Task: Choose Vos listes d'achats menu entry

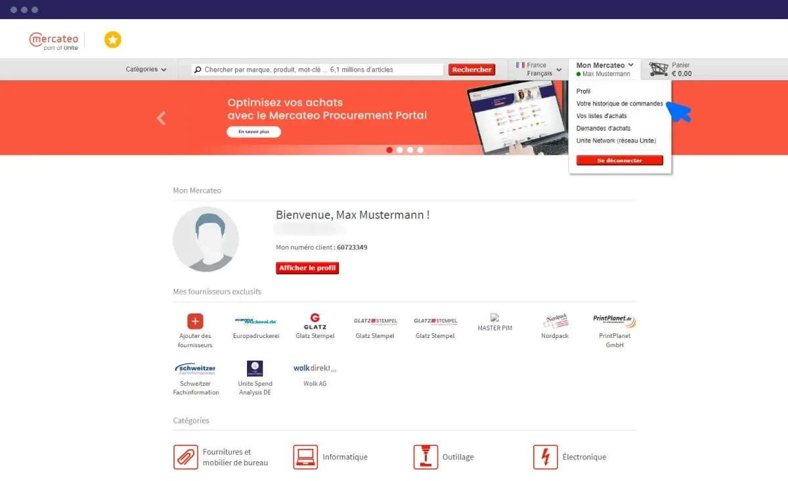Action: click(602, 116)
